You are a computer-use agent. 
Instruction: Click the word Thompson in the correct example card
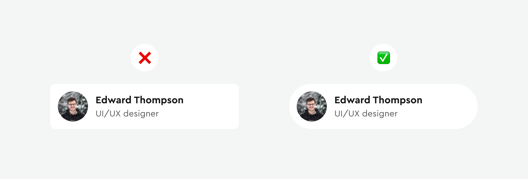(x=398, y=100)
